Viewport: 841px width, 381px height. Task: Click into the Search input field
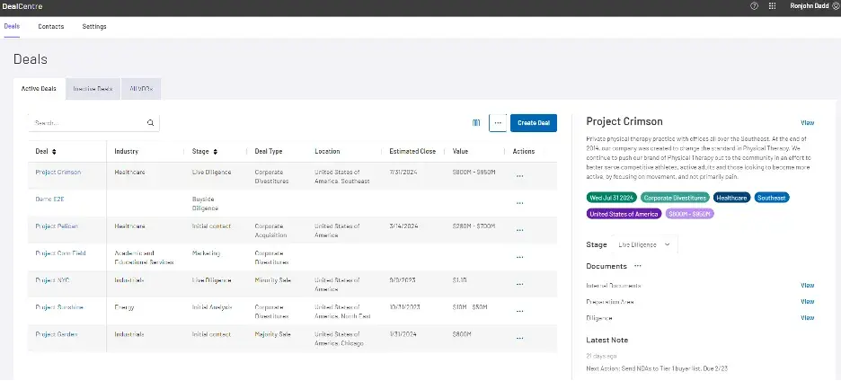(x=87, y=122)
